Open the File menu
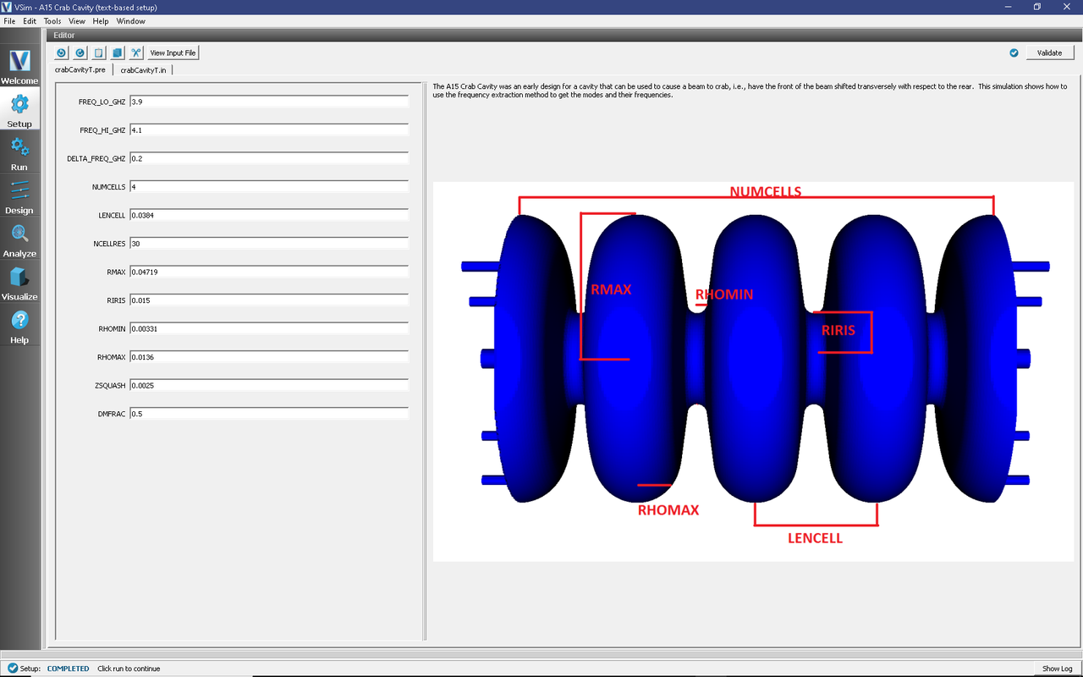1083x677 pixels. pos(9,21)
